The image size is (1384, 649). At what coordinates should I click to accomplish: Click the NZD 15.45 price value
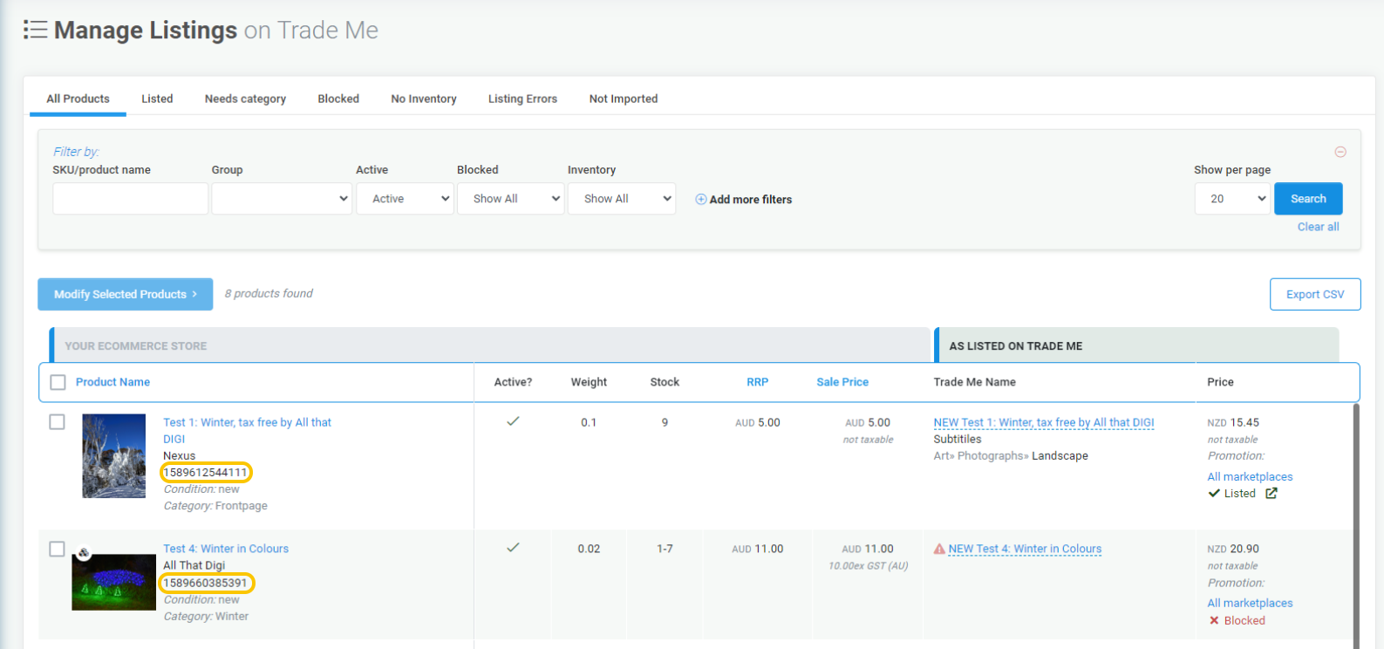[x=1233, y=422]
